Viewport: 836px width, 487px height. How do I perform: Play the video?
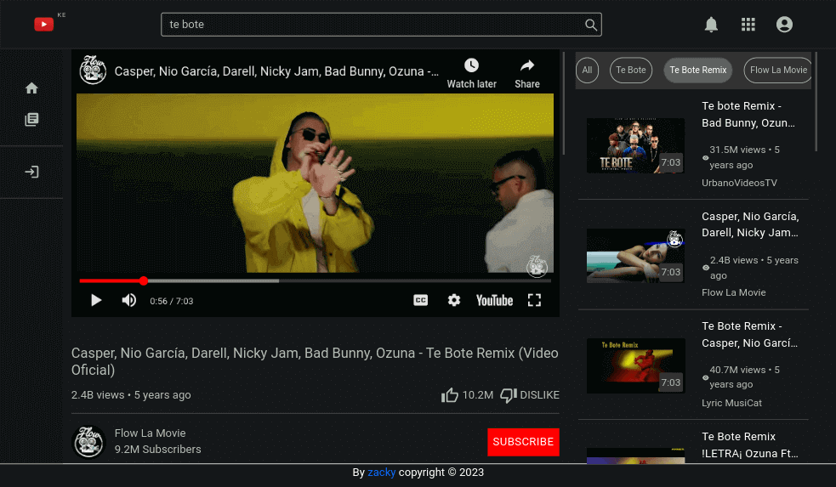(96, 301)
